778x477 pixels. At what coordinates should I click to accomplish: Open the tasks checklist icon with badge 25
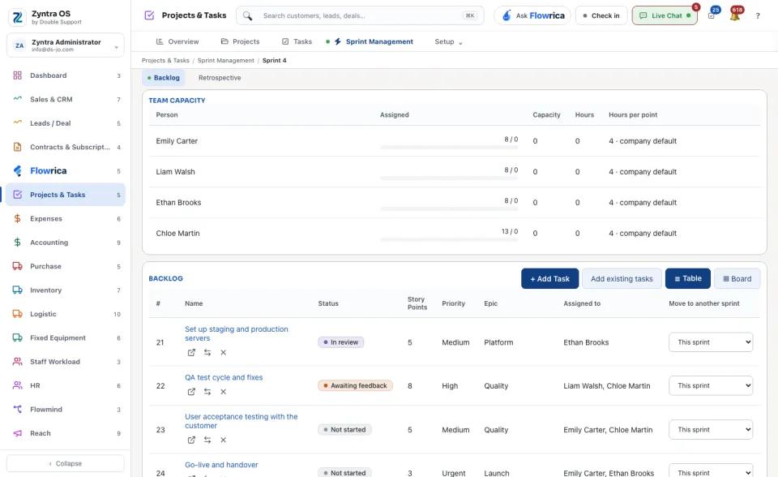(x=712, y=15)
